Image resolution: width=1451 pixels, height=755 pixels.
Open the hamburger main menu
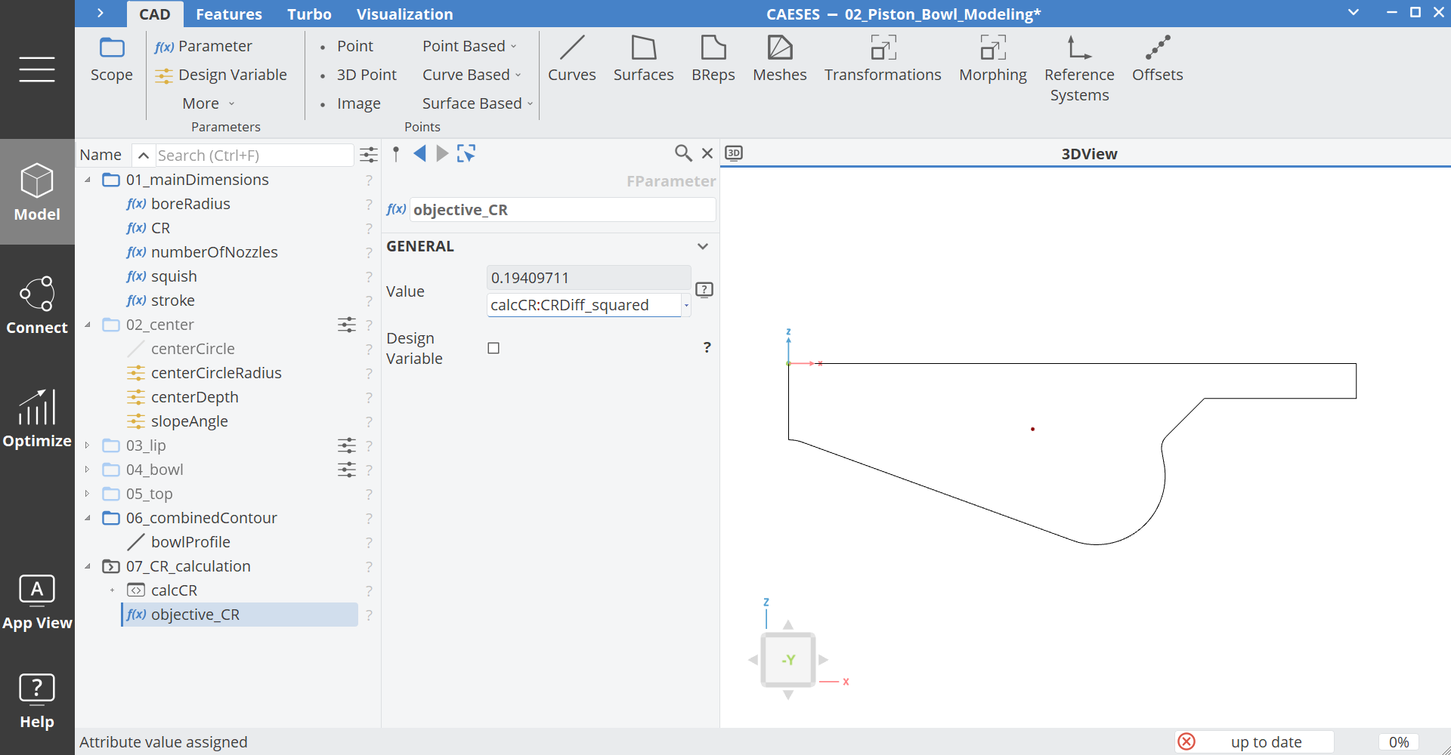pos(37,69)
